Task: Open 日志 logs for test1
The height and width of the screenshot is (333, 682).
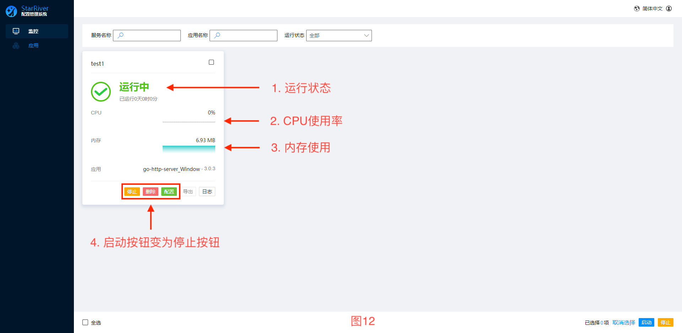Action: pyautogui.click(x=207, y=192)
